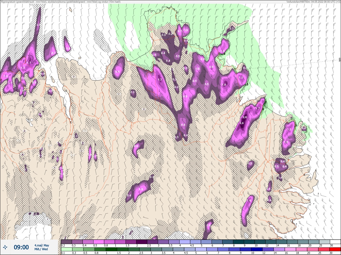The image size is (341, 255).
Task: Pick the bright pink swatch at 0.5 in the upper scale
Action: coord(99,242)
